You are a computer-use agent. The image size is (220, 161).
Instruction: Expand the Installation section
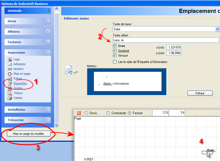point(48,109)
